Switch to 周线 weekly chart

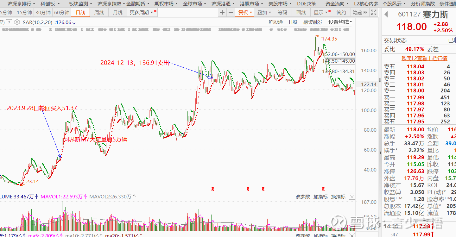[x=99, y=12]
